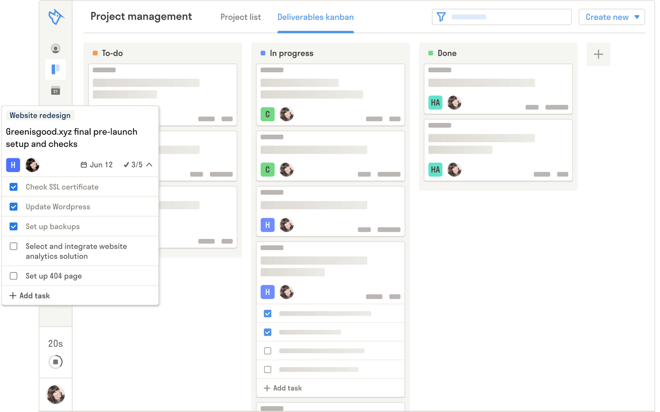Switch to the Deliverables kanban tab
The width and height of the screenshot is (660, 412).
(x=315, y=17)
